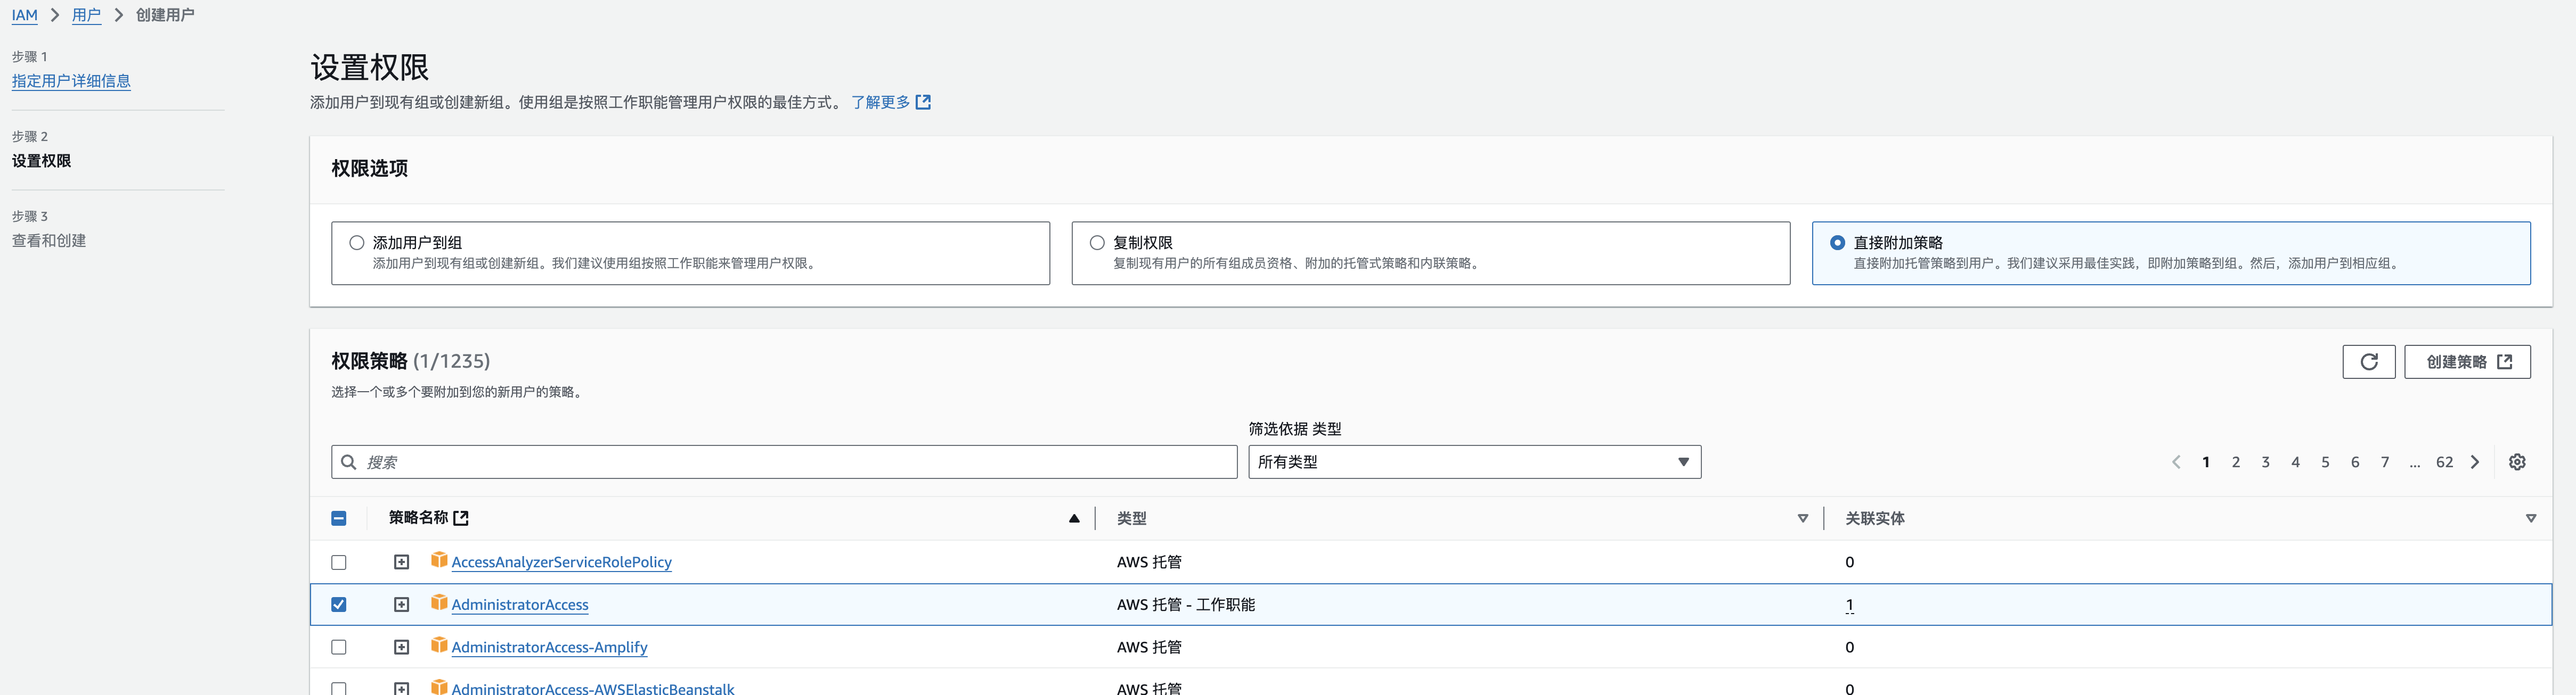
Task: Select the 复制权限 radio option
Action: coord(1097,243)
